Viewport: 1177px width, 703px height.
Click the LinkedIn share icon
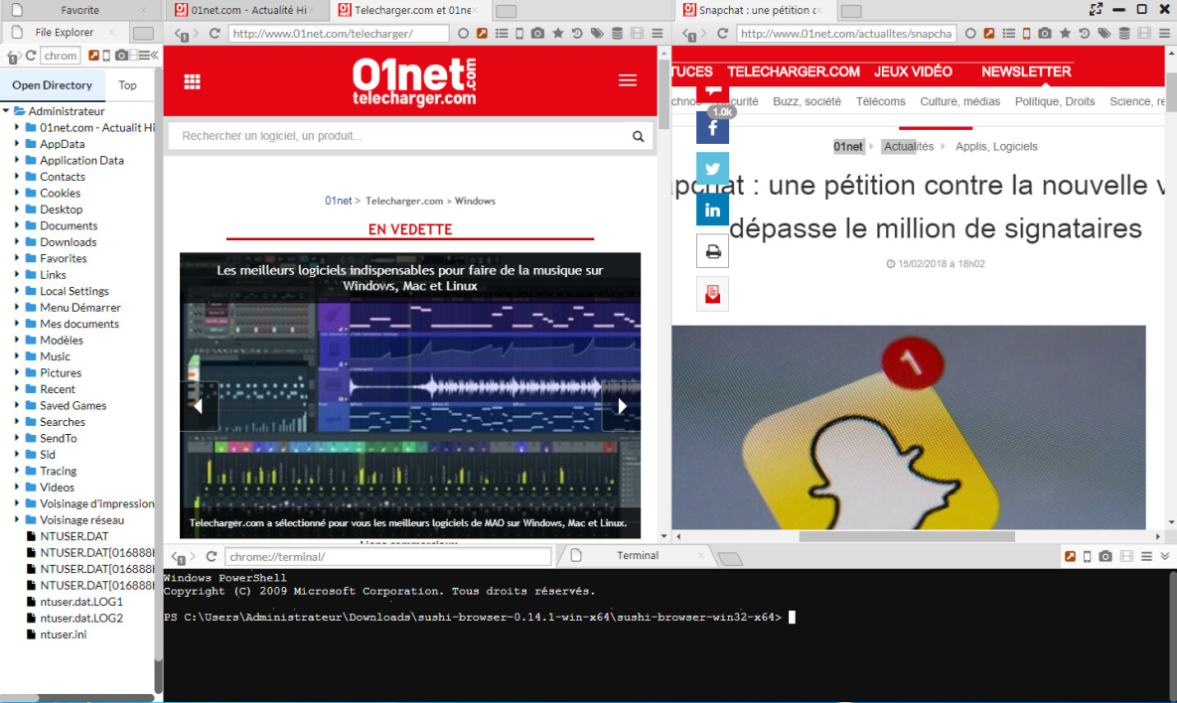pos(712,210)
